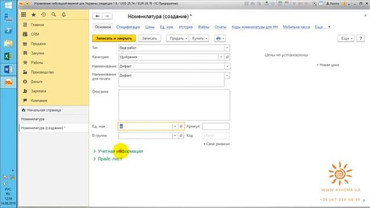Viewport: 370px width, 208px height.
Task: Click the Описание text area
Action: pos(174,105)
